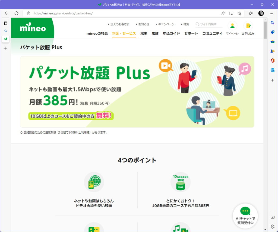This screenshot has height=232, width=278.
Task: Select 料金・サービス menu item
Action: click(x=124, y=33)
